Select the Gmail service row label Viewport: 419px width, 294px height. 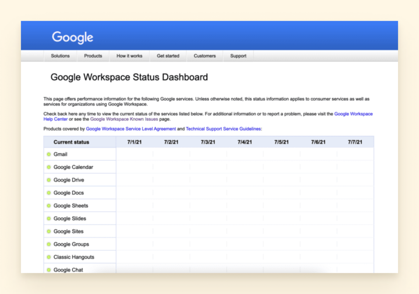coord(61,154)
